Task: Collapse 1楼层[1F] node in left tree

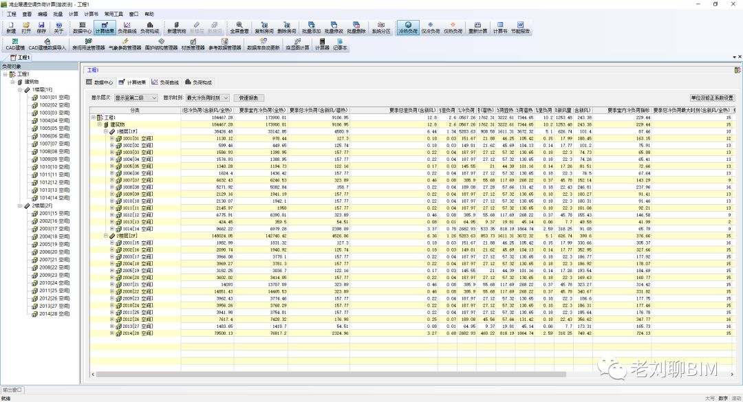Action: [21, 89]
